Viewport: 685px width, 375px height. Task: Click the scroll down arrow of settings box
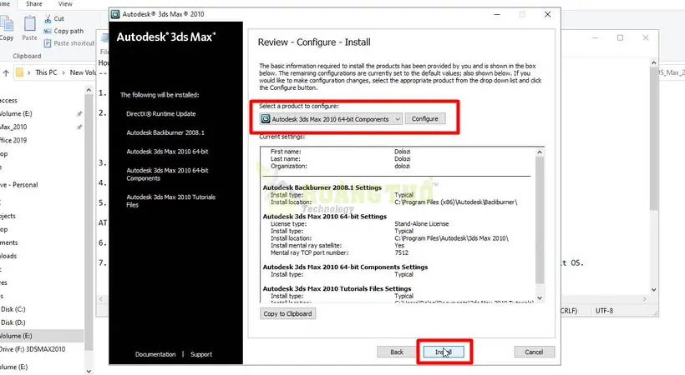pyautogui.click(x=540, y=298)
